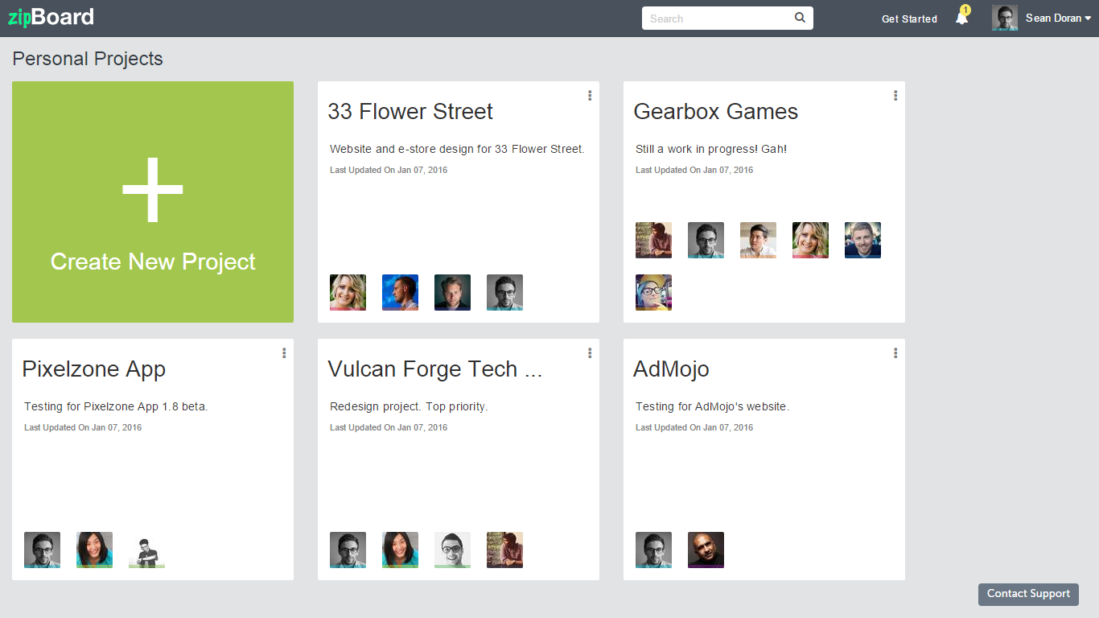The image size is (1099, 618).
Task: Click glasses man avatar in 33 Flower Street
Action: (x=504, y=292)
